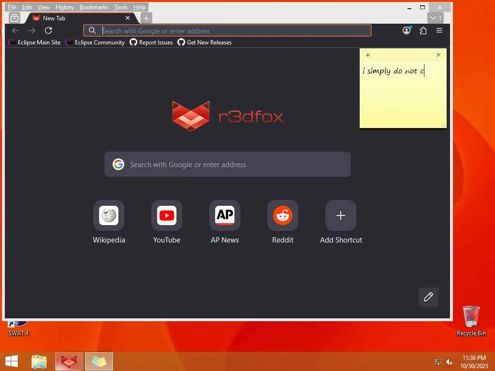This screenshot has height=371, width=495.
Task: Maximize the r3dfox browser window
Action: coord(422,7)
